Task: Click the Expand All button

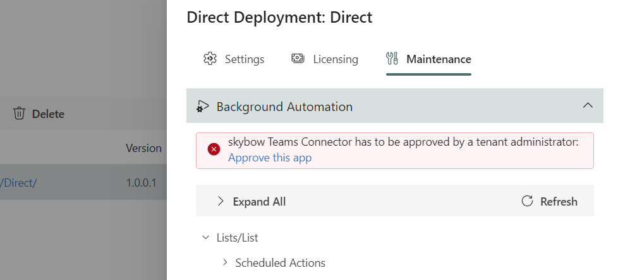Action: 251,201
